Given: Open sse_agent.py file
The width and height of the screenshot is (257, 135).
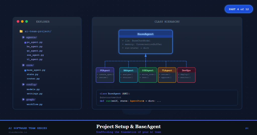Looking at the screenshot, I should pyautogui.click(x=35, y=55).
